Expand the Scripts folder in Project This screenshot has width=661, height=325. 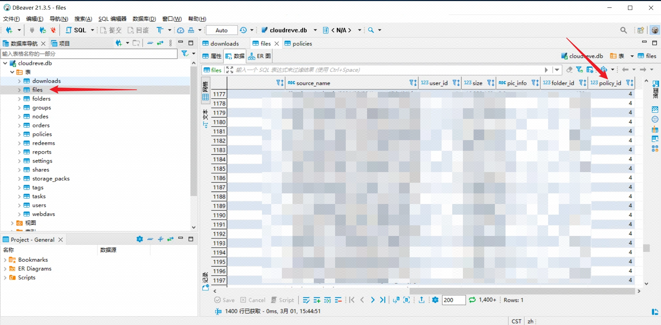coord(5,277)
